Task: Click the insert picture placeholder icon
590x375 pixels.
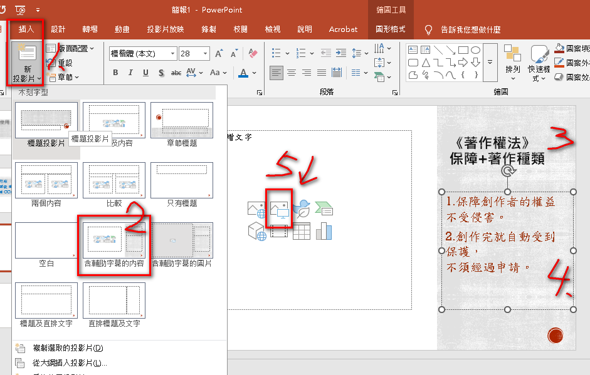Action: tap(279, 209)
